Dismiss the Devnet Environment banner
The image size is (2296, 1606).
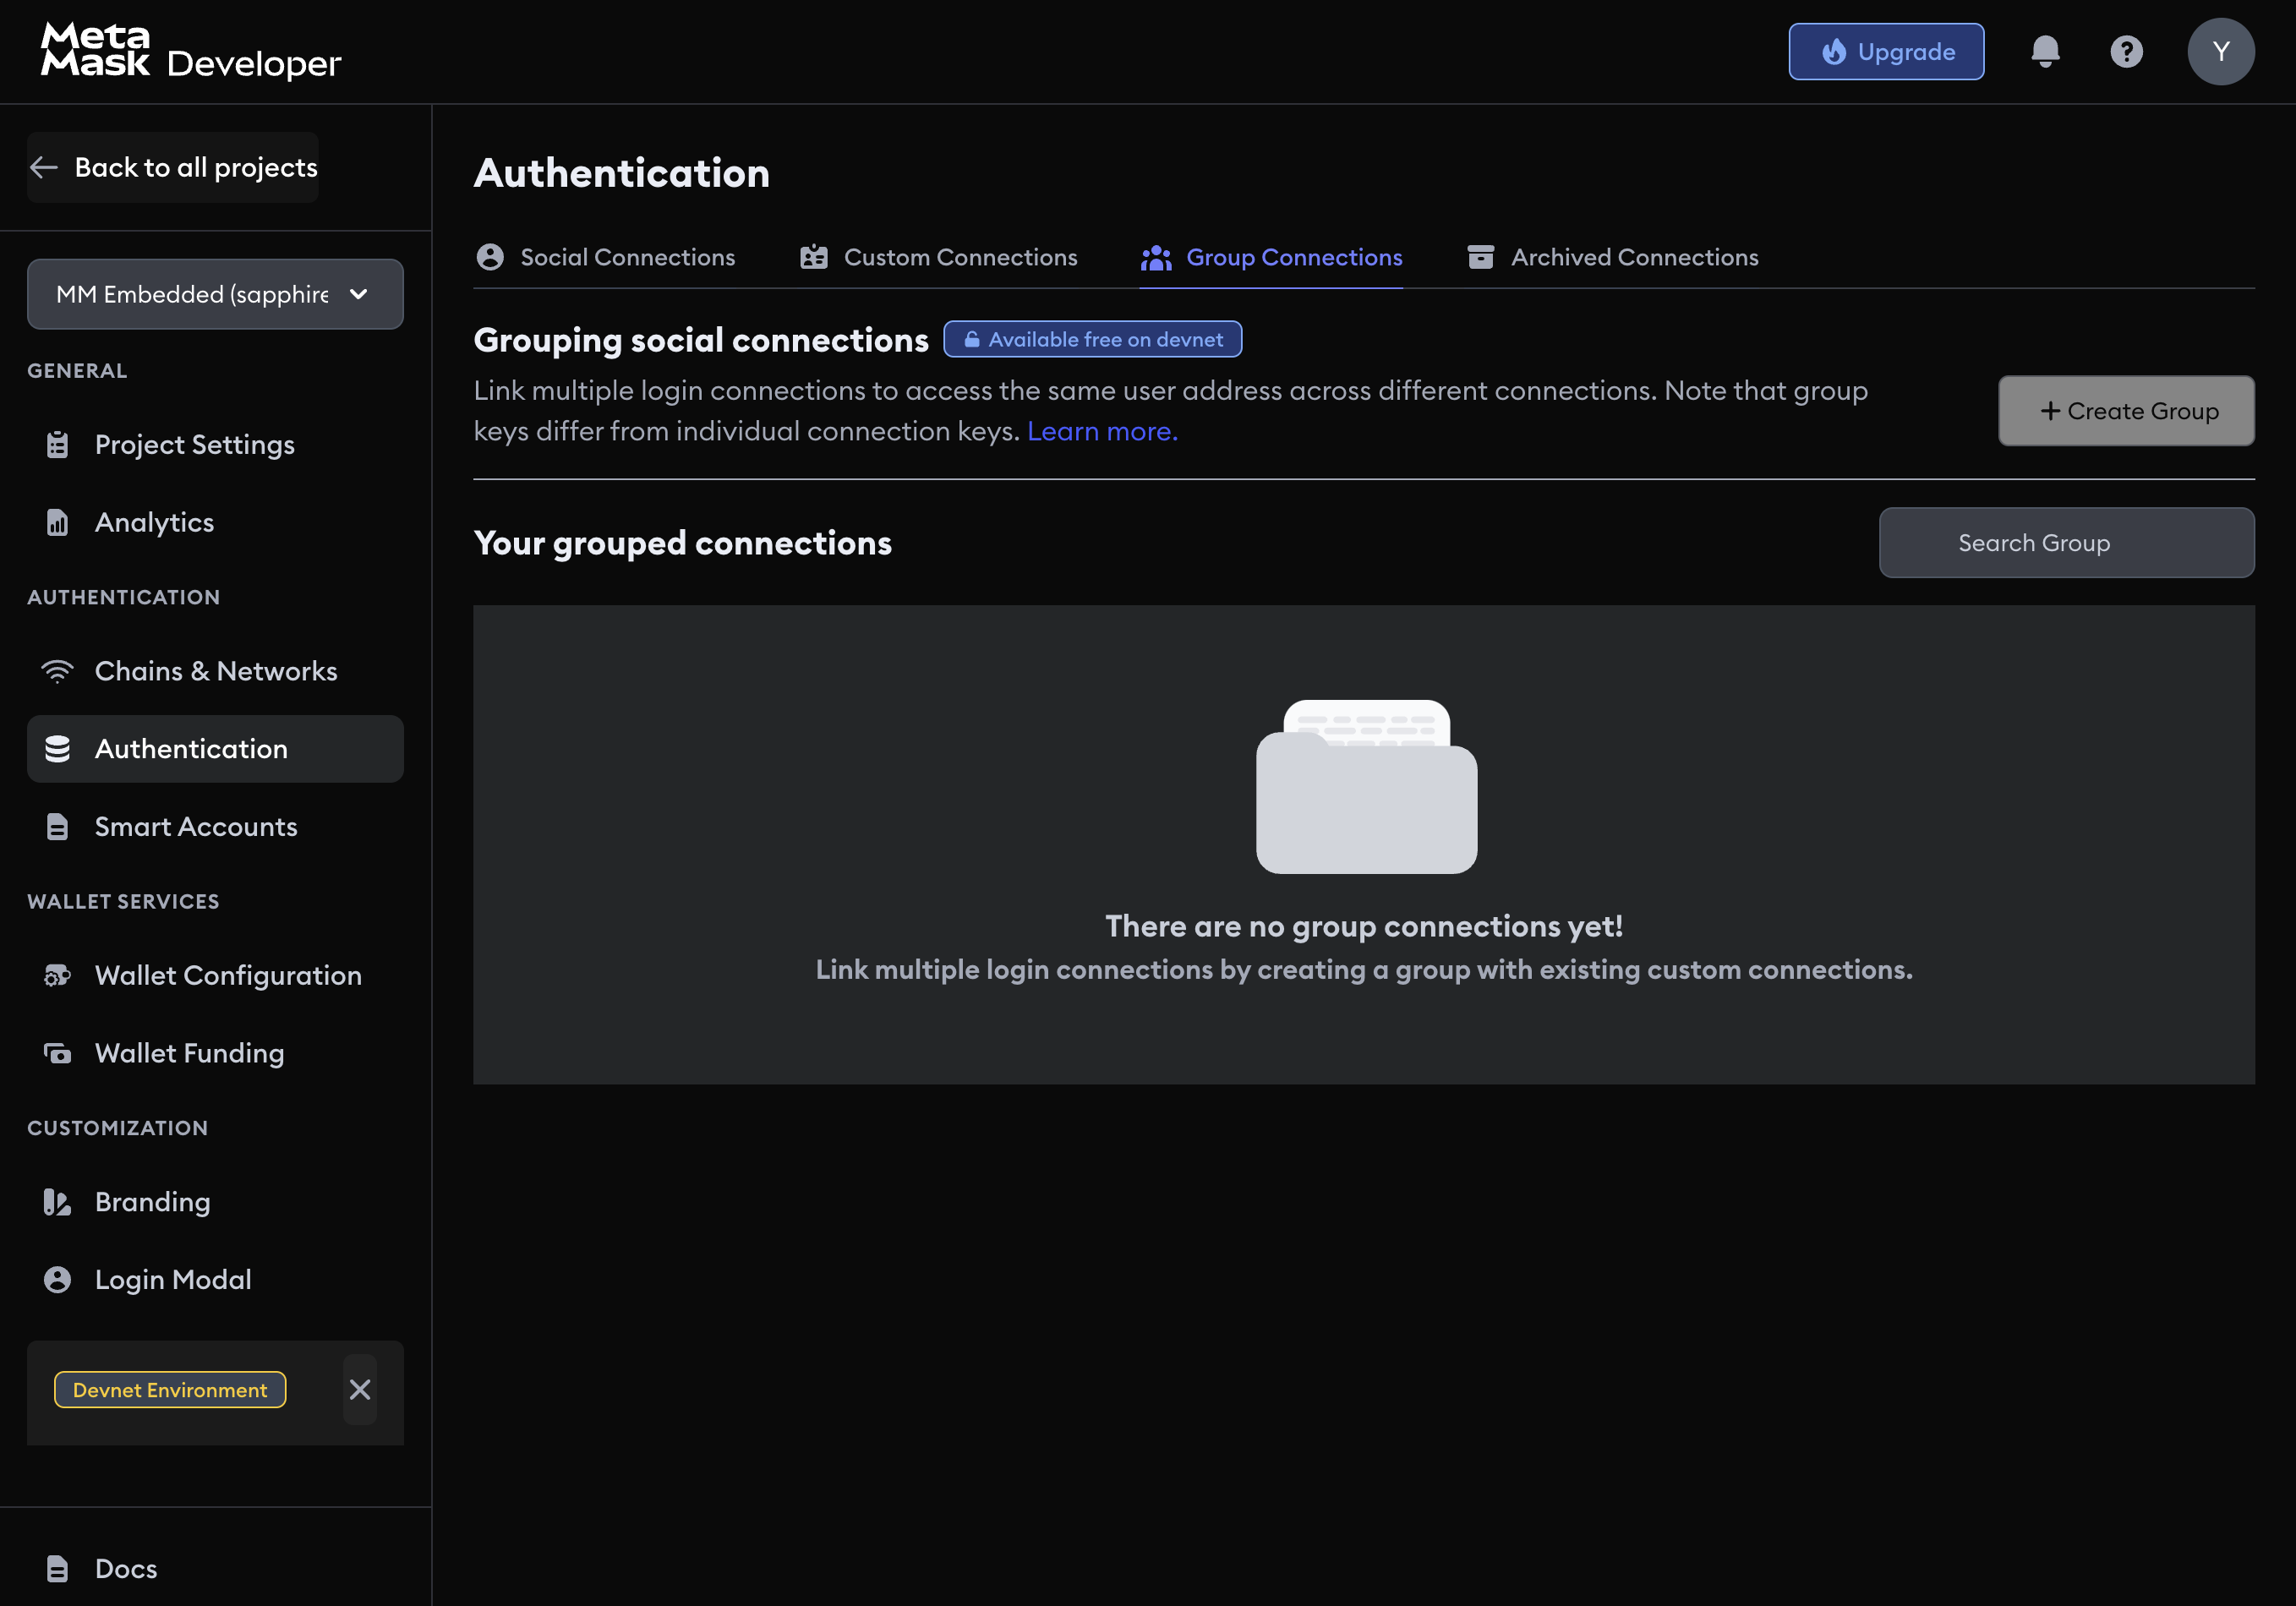pyautogui.click(x=360, y=1389)
